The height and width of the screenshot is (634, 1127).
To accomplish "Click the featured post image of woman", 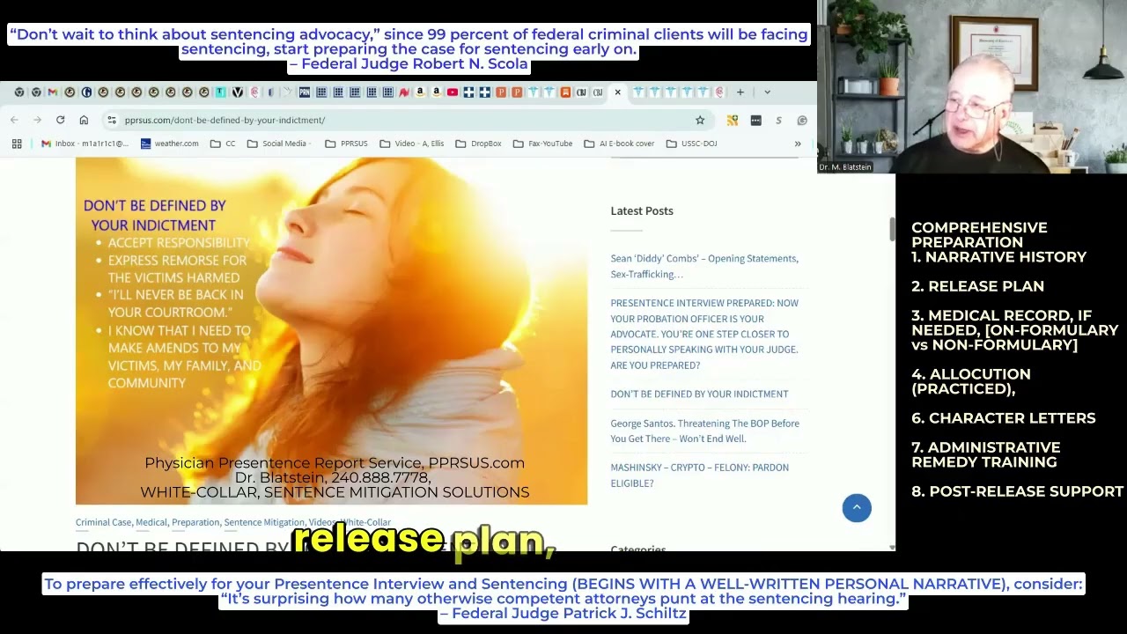I will click(x=331, y=330).
